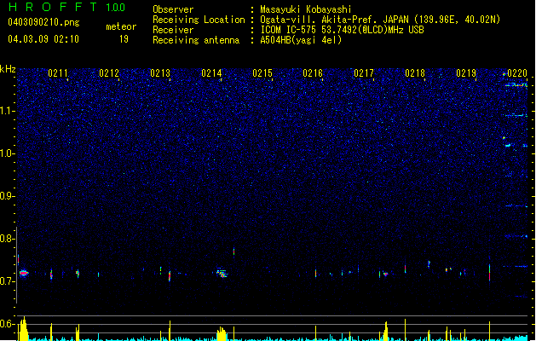Image resolution: width=536 pixels, height=341 pixels.
Task: Click the 0.9 kHz frequency axis label
Action: (8, 196)
